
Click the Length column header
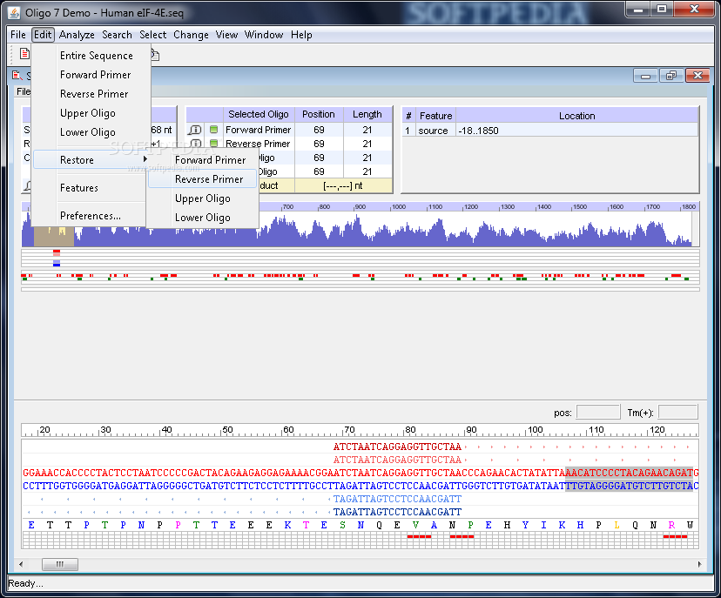coord(367,114)
